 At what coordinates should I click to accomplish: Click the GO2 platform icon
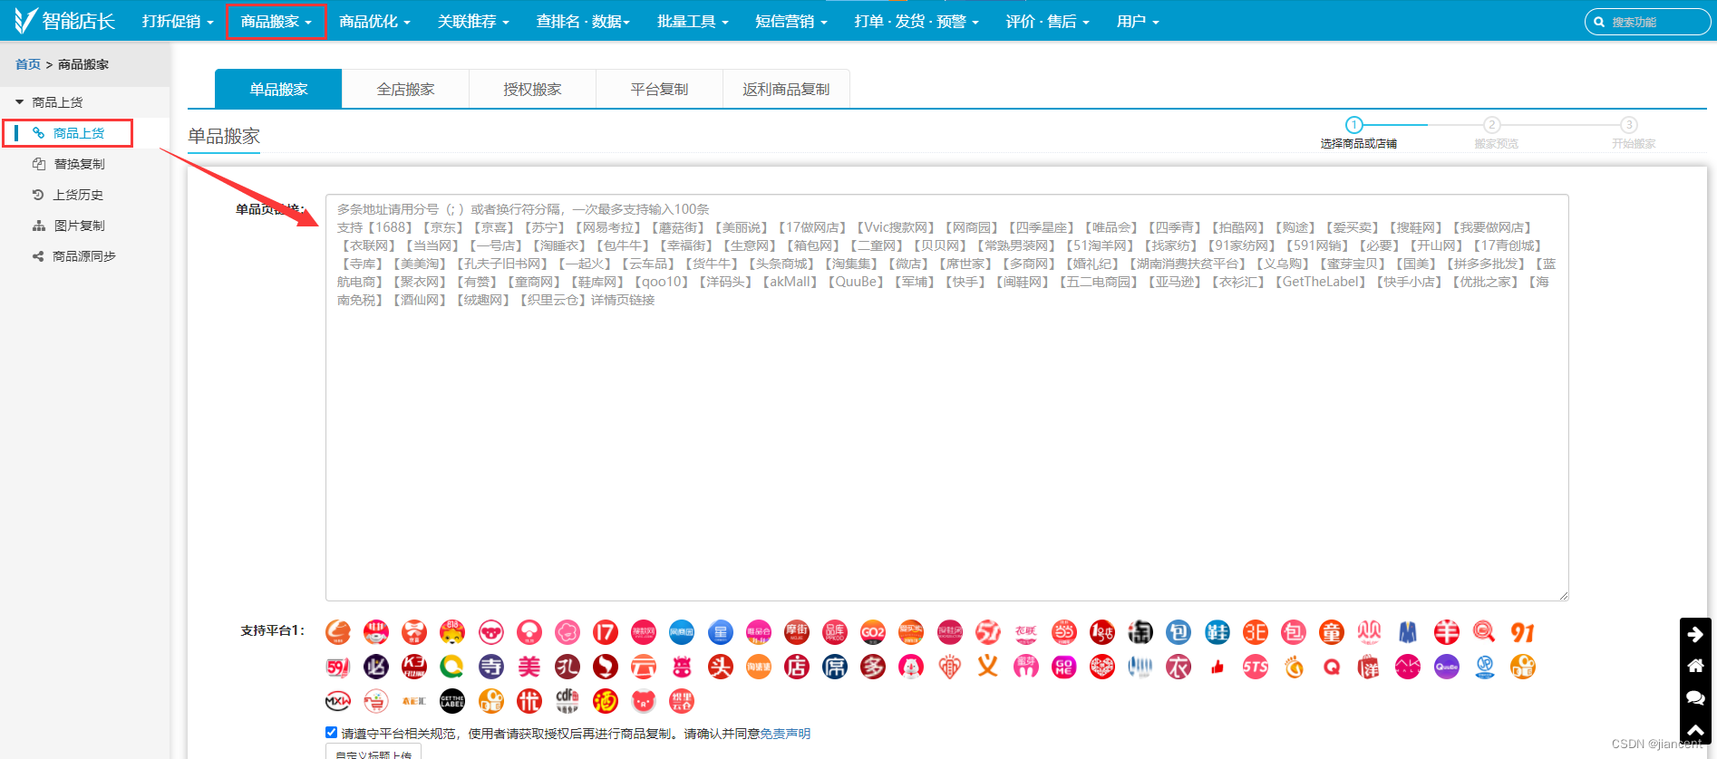click(x=873, y=632)
